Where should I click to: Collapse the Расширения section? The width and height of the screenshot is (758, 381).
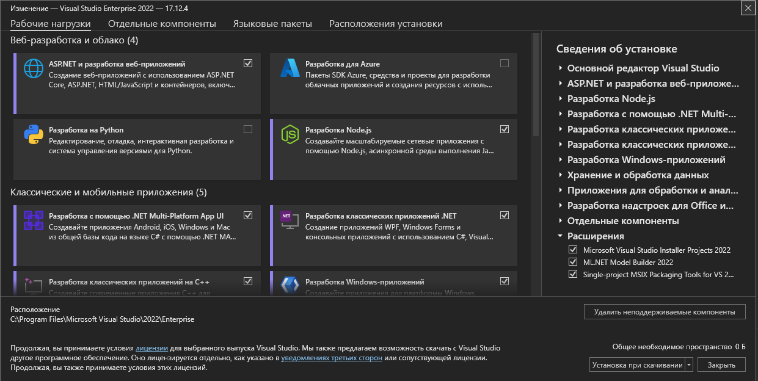(x=561, y=236)
